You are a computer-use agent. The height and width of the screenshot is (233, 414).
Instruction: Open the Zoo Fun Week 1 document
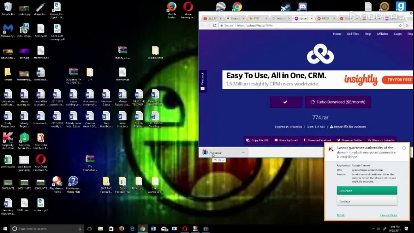point(90,120)
